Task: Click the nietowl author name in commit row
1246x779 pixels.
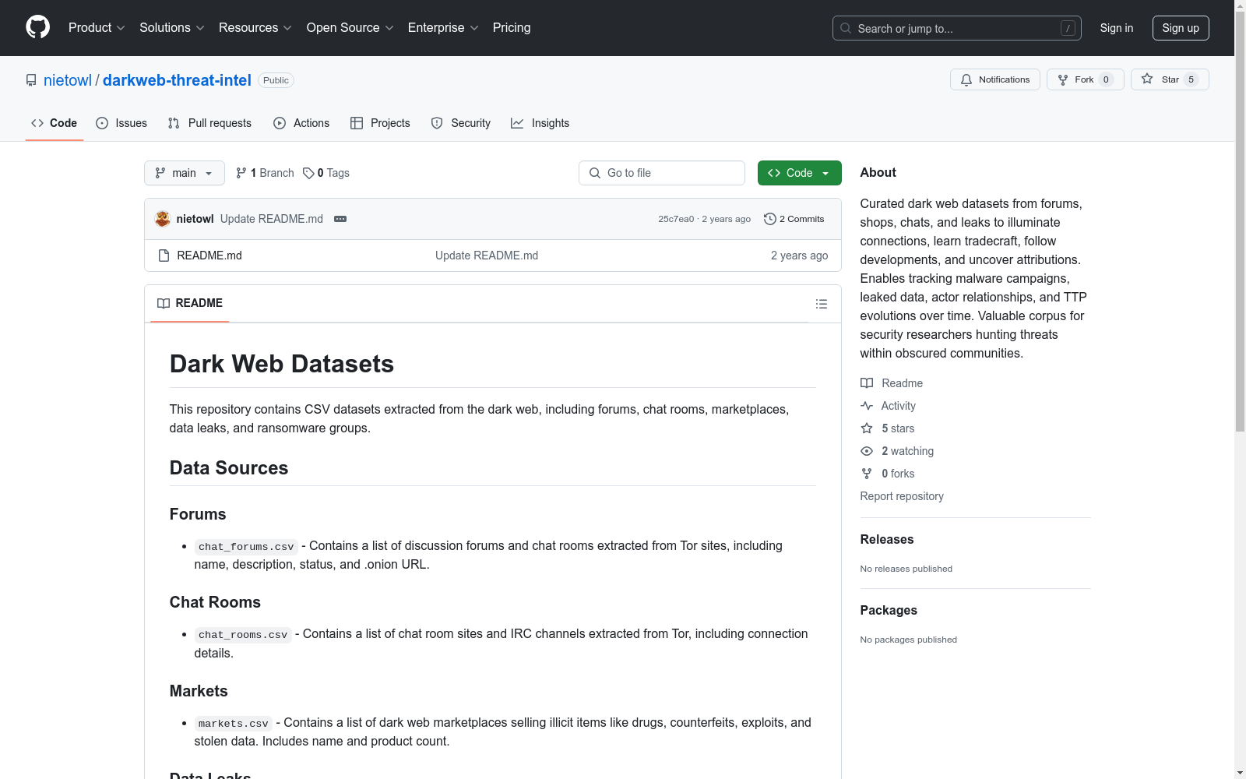Action: click(195, 219)
